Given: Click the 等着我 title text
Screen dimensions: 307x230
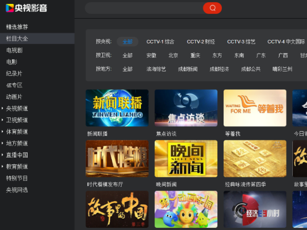Looking at the screenshot, I should pos(233,133).
